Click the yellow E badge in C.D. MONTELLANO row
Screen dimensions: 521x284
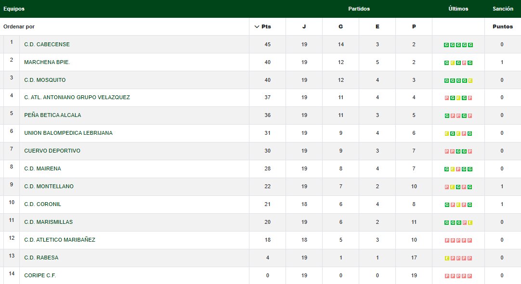453,187
